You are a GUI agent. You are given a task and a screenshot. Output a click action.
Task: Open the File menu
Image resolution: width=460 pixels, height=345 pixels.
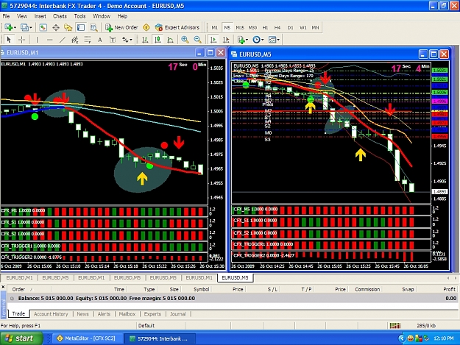[x=6, y=16]
